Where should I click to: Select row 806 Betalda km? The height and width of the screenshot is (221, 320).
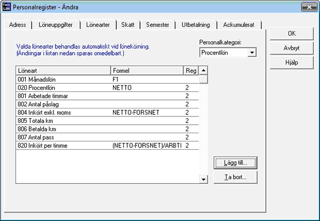107,129
